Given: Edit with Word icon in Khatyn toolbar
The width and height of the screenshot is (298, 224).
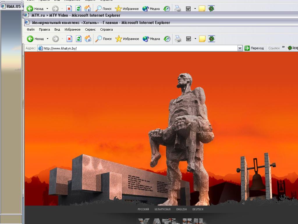Looking at the screenshot, I should tap(188, 39).
